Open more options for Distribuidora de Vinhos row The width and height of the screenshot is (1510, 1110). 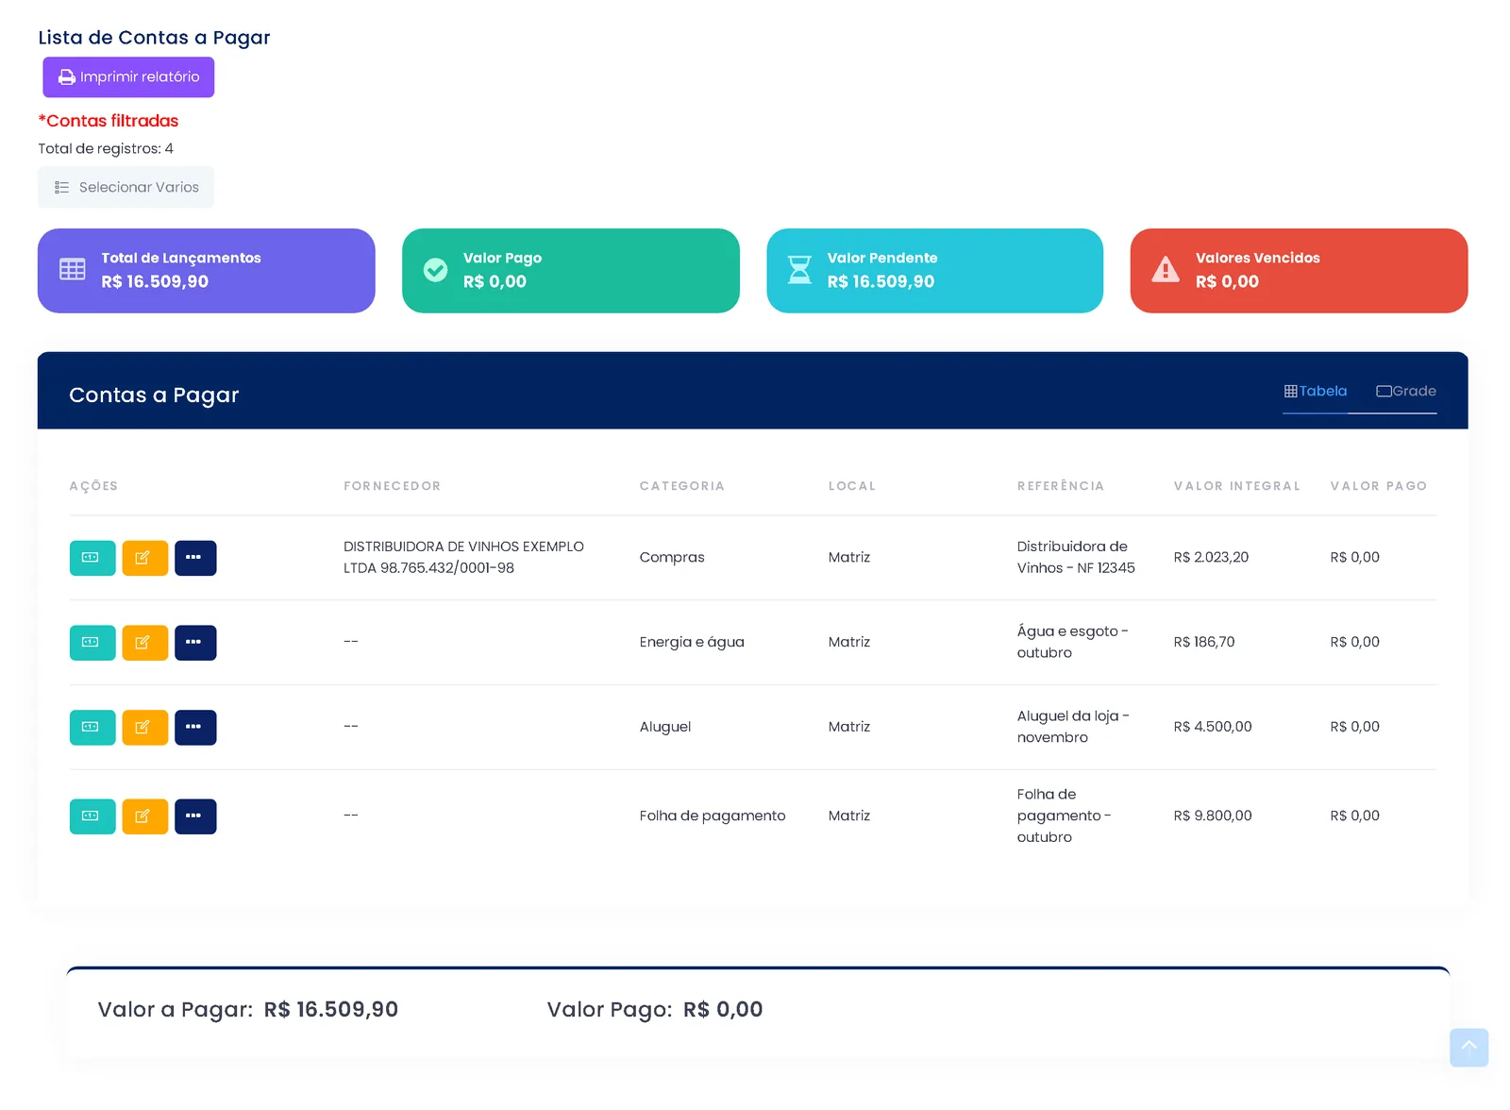pyautogui.click(x=195, y=558)
